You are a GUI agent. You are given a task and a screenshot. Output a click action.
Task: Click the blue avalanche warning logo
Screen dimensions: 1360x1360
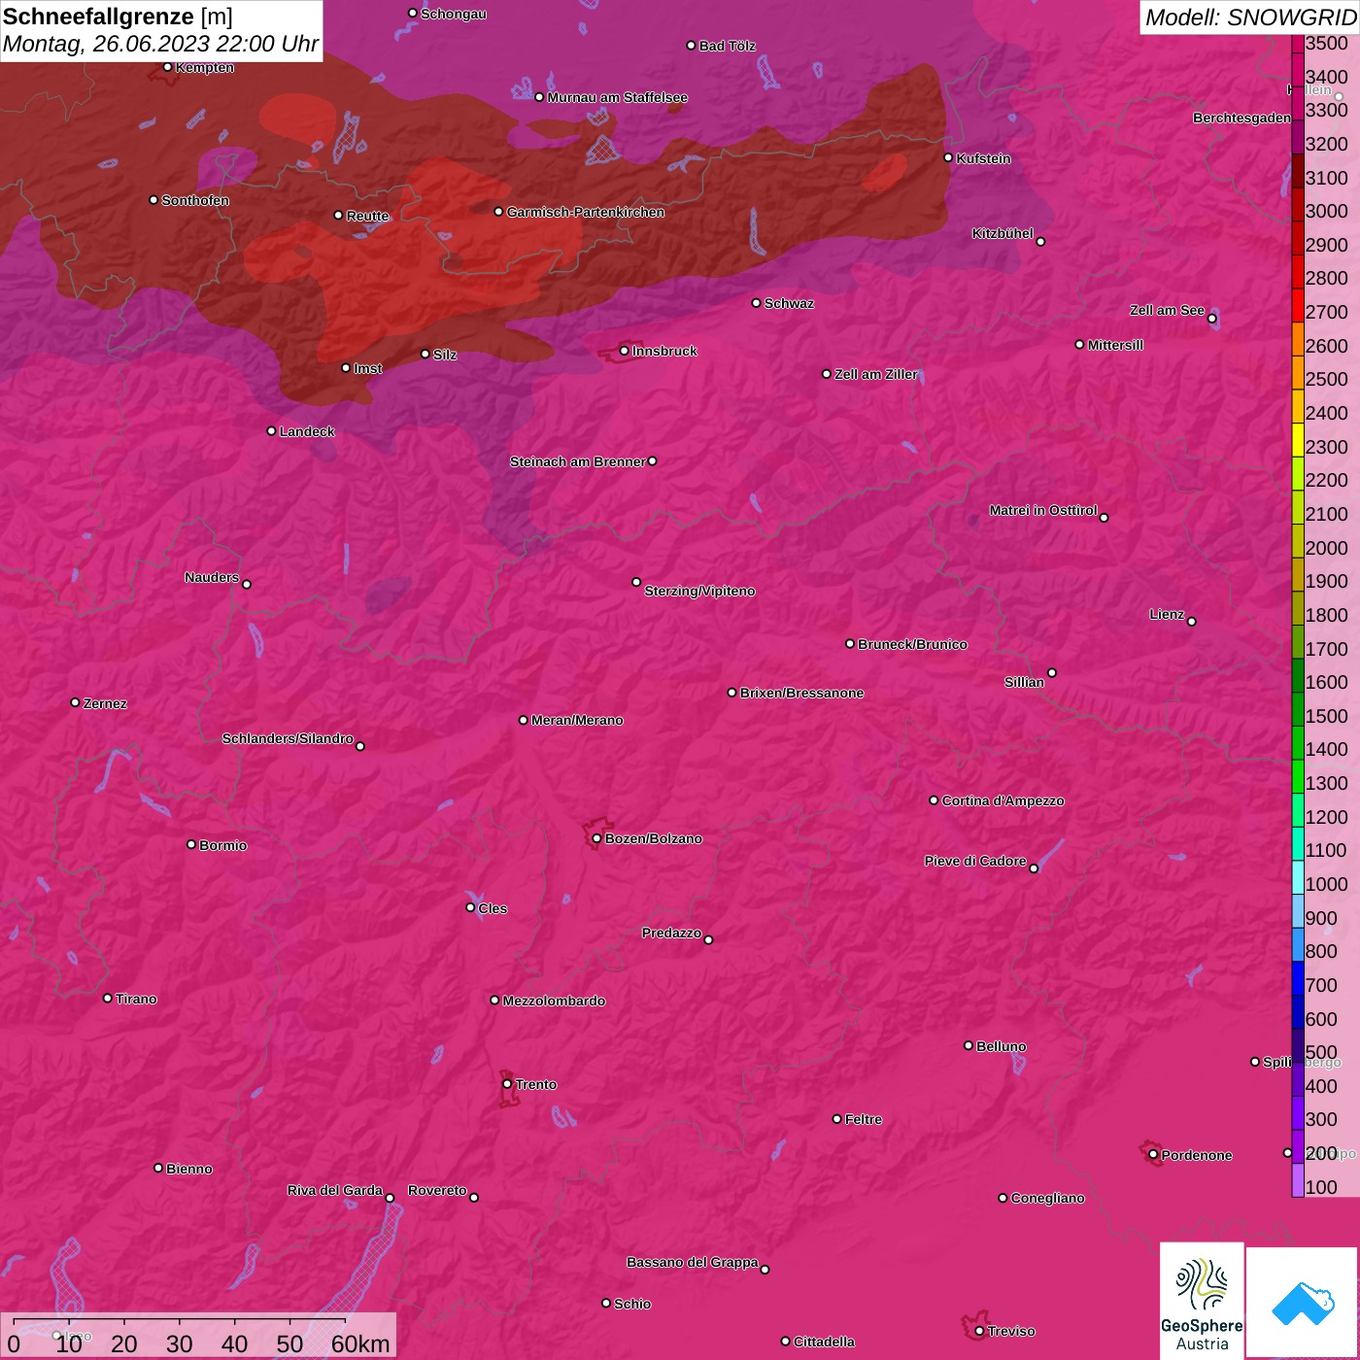pos(1303,1303)
